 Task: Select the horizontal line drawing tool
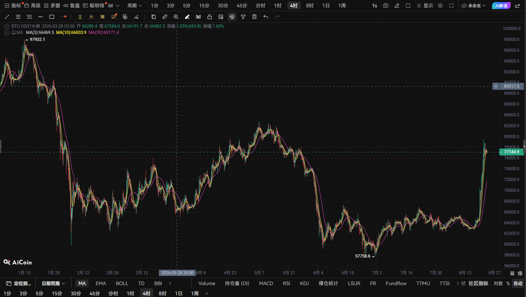[x=41, y=17]
